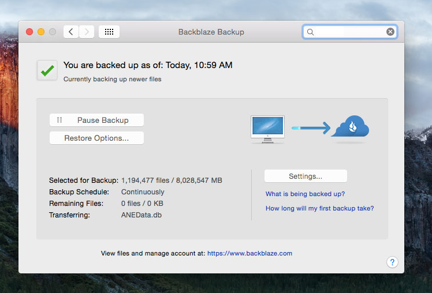This screenshot has width=432, height=293.
Task: Click 'View files and manage account at:' text
Action: click(153, 253)
